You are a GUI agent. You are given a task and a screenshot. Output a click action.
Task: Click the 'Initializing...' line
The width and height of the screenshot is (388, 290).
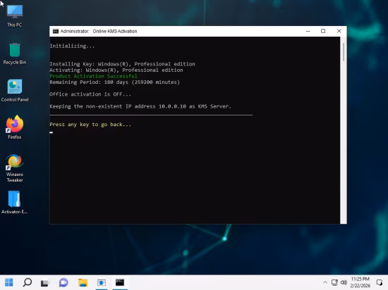tap(72, 46)
